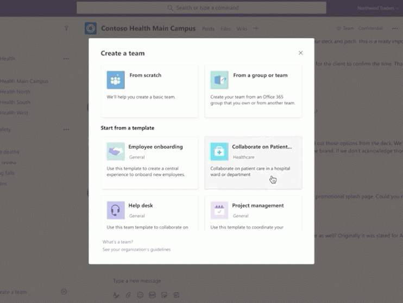Click We'll help you create a basic team text
The width and height of the screenshot is (403, 303).
(x=141, y=97)
